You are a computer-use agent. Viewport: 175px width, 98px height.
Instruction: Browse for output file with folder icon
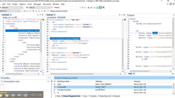pyautogui.click(x=84, y=7)
